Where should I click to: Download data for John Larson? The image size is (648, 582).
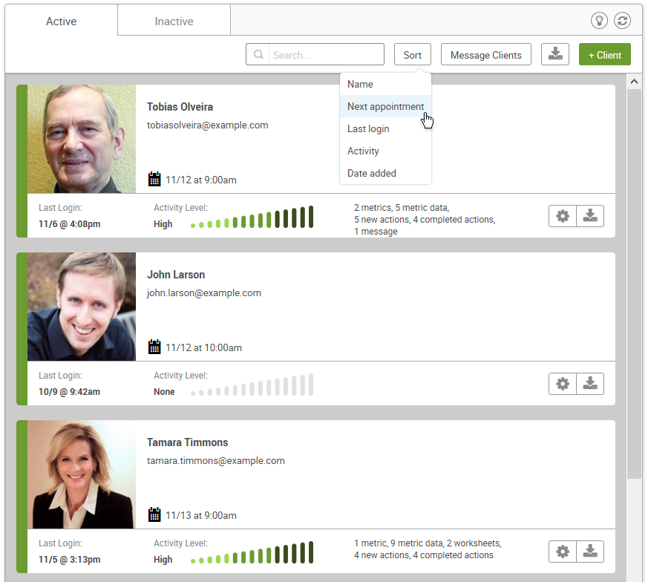click(590, 384)
